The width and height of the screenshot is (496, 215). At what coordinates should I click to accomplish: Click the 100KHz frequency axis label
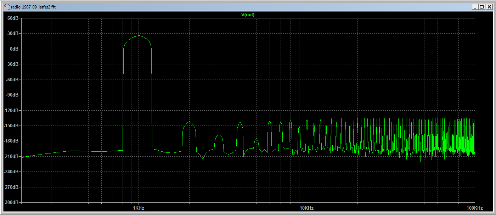(x=474, y=208)
